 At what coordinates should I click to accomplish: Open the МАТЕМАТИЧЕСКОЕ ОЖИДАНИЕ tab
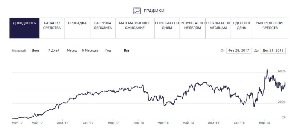pyautogui.click(x=135, y=28)
